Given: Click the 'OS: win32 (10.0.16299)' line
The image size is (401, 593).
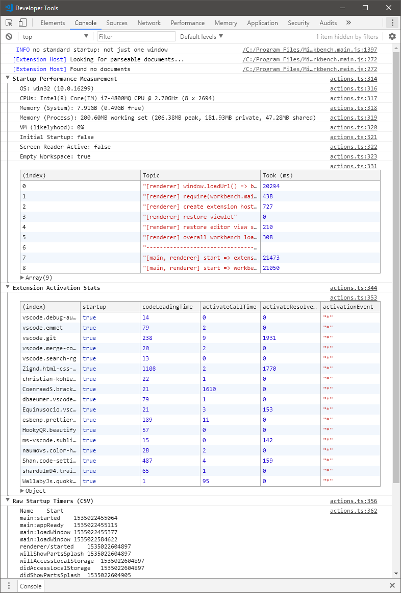Looking at the screenshot, I should pyautogui.click(x=57, y=88).
